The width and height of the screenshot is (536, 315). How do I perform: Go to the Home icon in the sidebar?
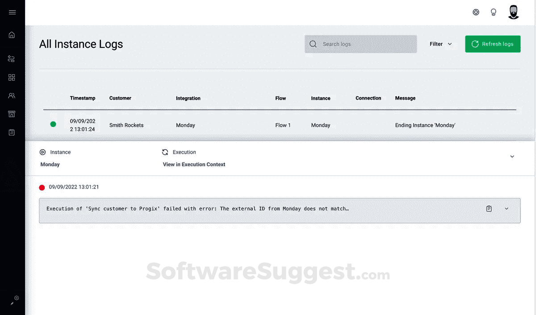coord(12,35)
